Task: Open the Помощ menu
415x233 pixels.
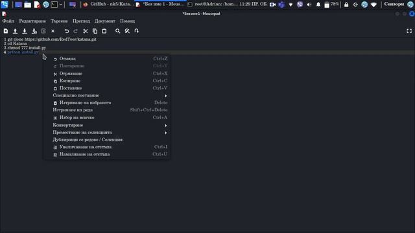Action: point(127,21)
